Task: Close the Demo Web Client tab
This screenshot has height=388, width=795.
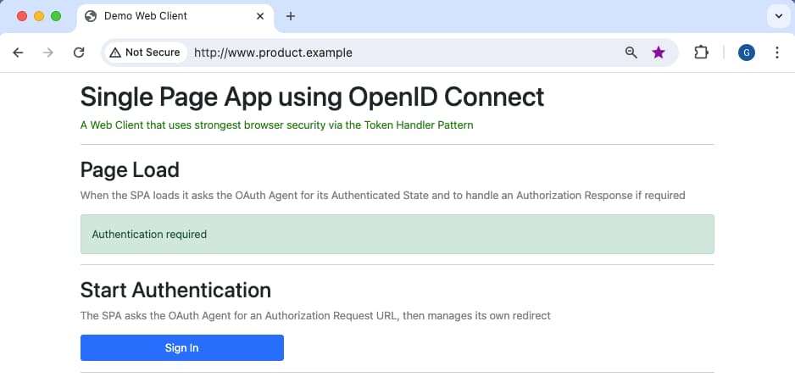Action: [x=261, y=16]
